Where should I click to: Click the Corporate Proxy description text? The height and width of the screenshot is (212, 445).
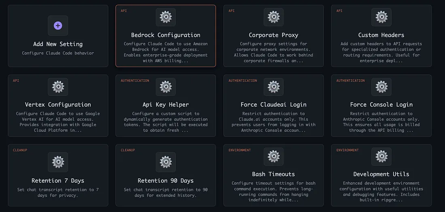[273, 52]
